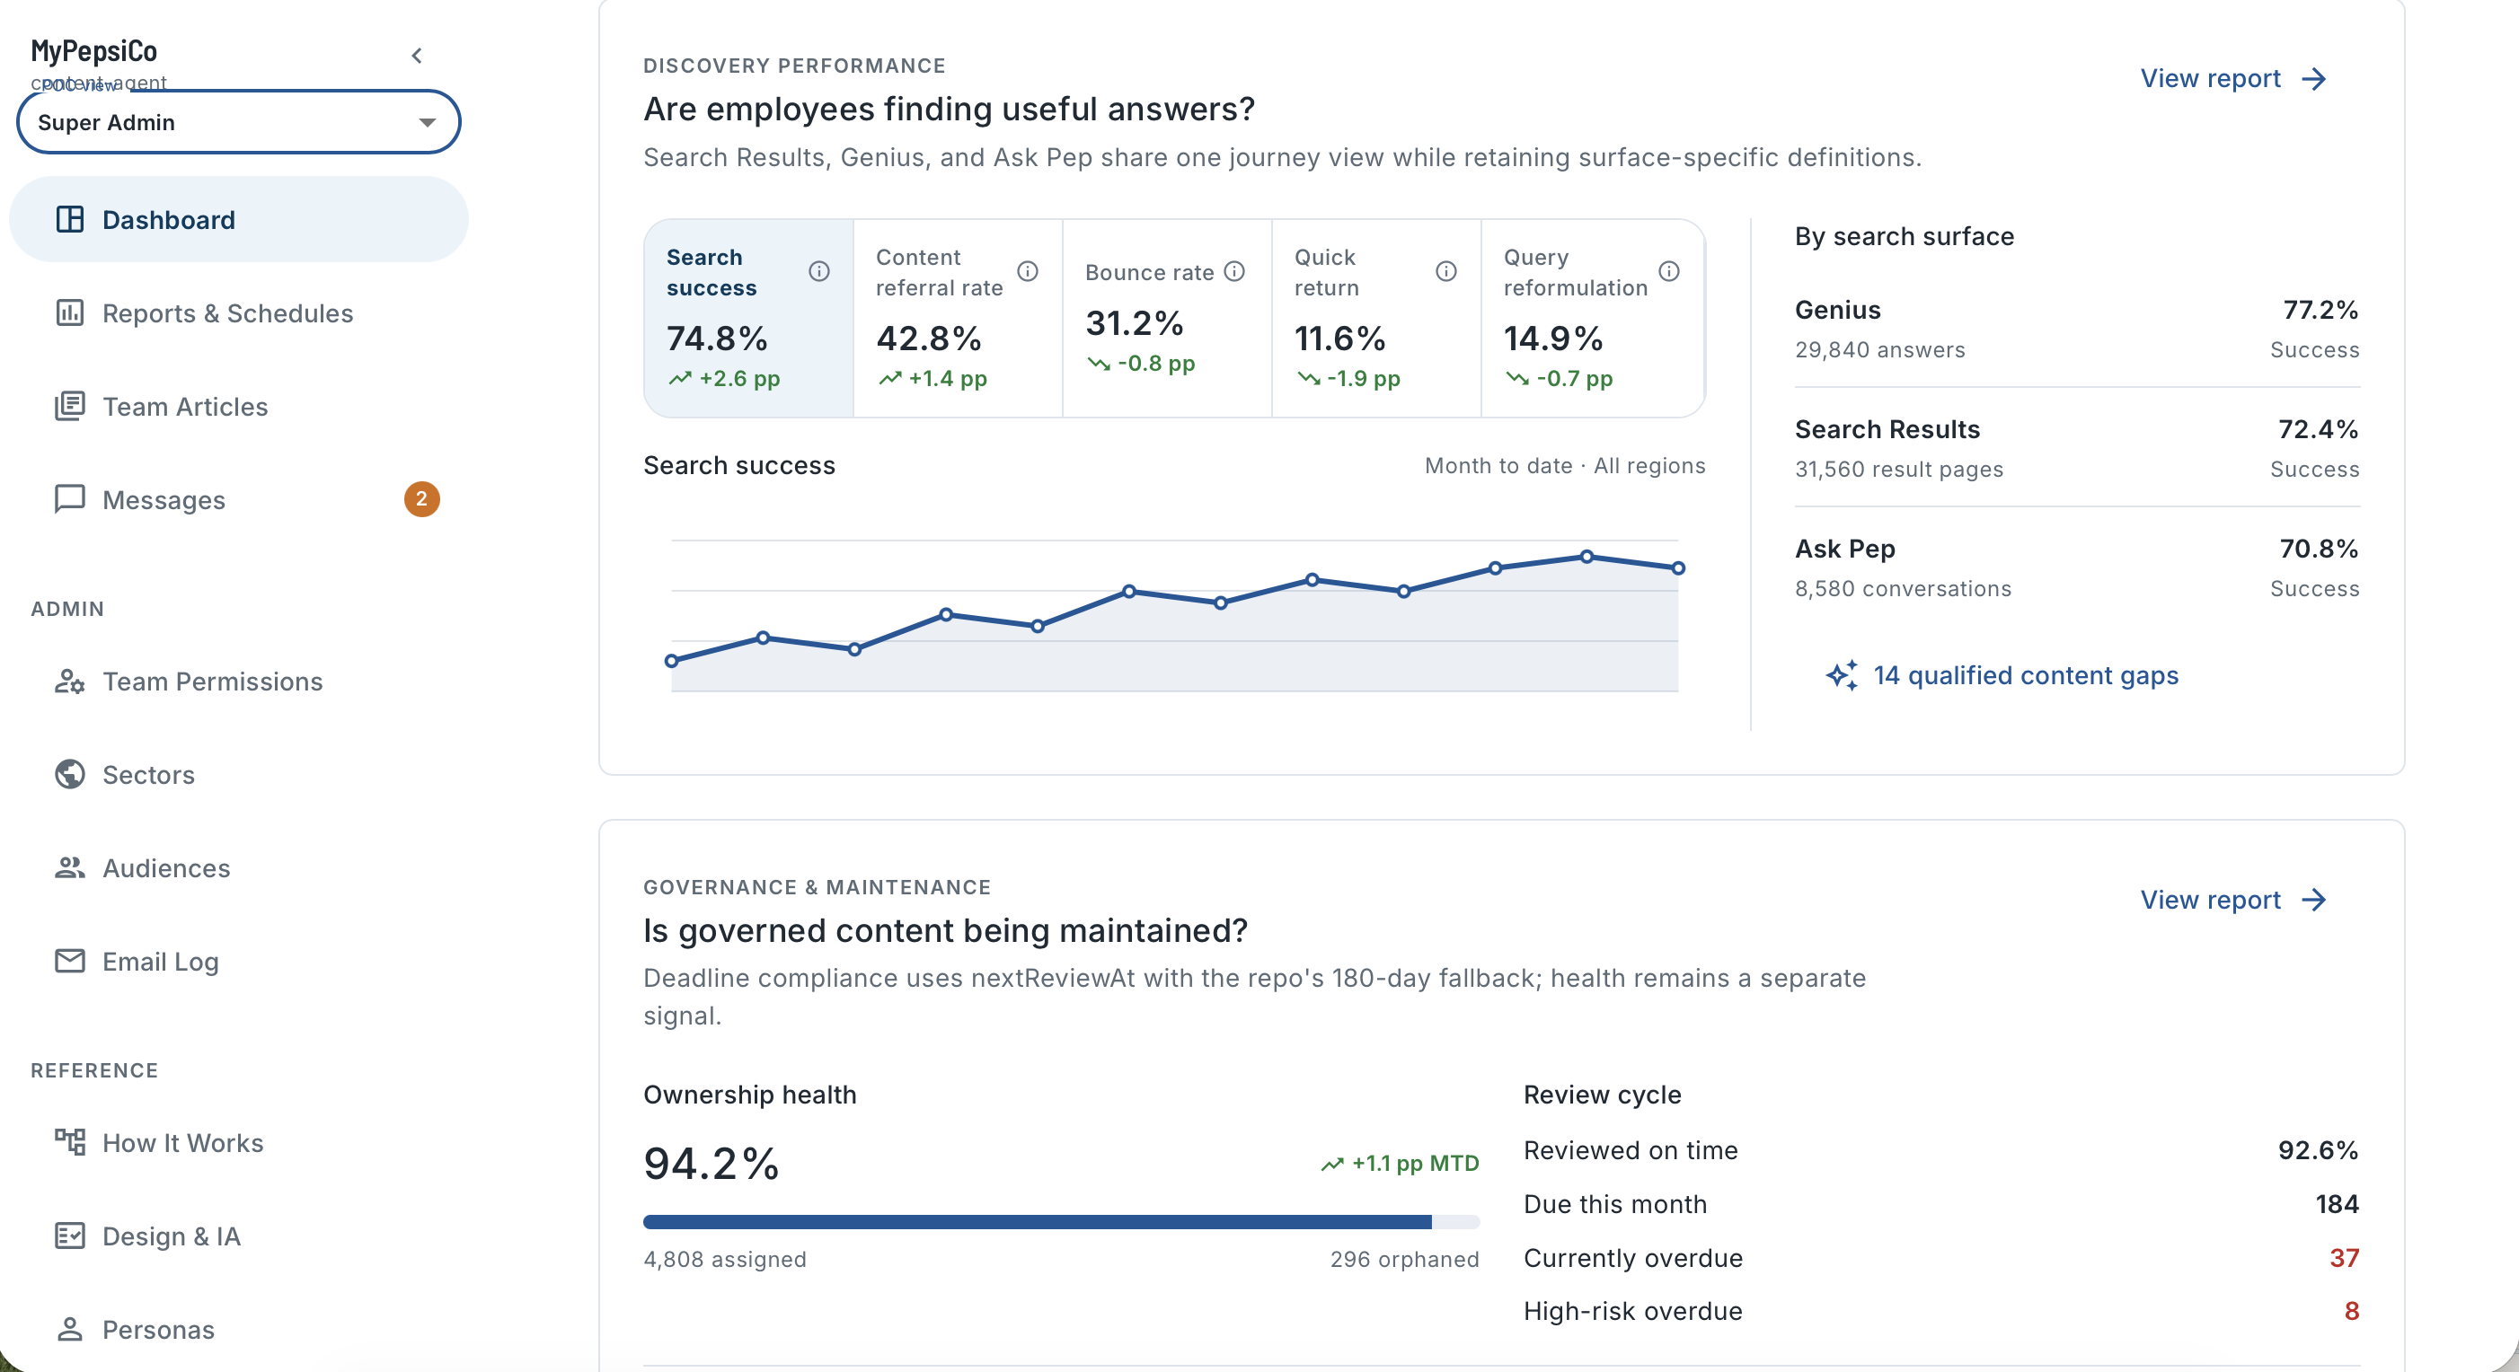2519x1372 pixels.
Task: Click the Design & IA checklist icon
Action: point(69,1236)
